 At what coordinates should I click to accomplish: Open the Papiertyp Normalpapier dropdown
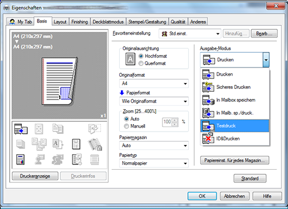[154, 163]
